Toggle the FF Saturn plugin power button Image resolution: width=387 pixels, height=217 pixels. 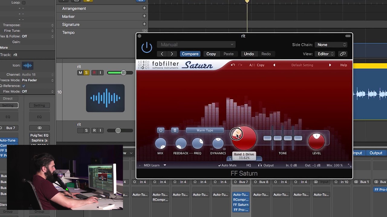[x=147, y=48]
